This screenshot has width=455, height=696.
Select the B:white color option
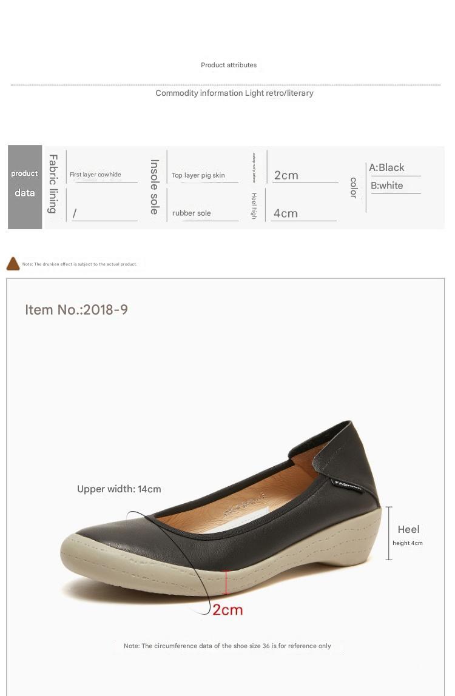point(387,186)
